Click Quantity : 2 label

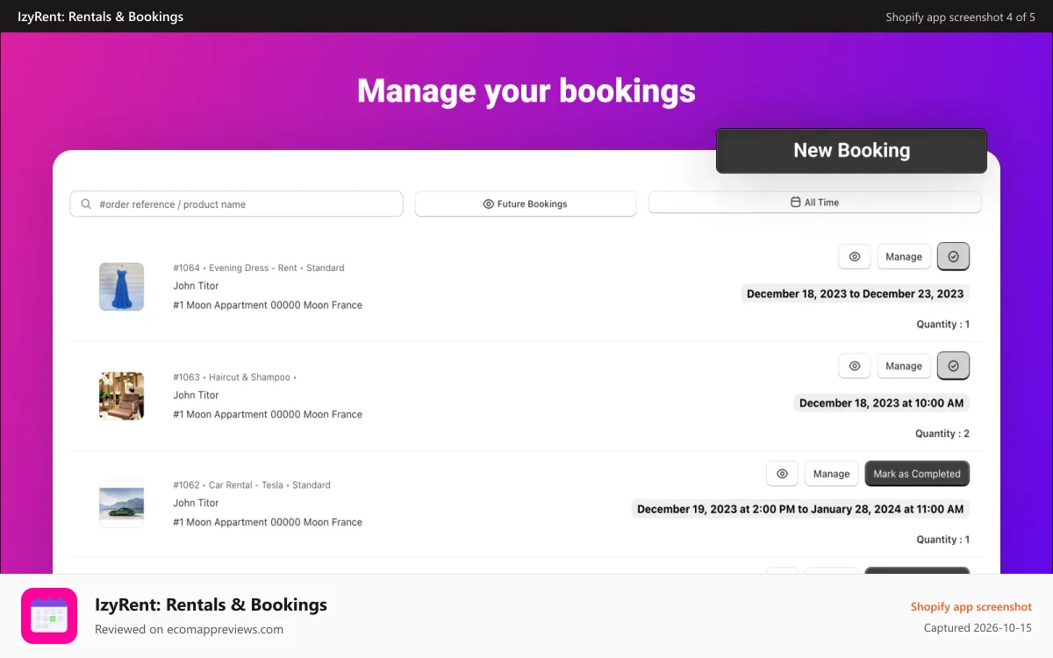[942, 433]
